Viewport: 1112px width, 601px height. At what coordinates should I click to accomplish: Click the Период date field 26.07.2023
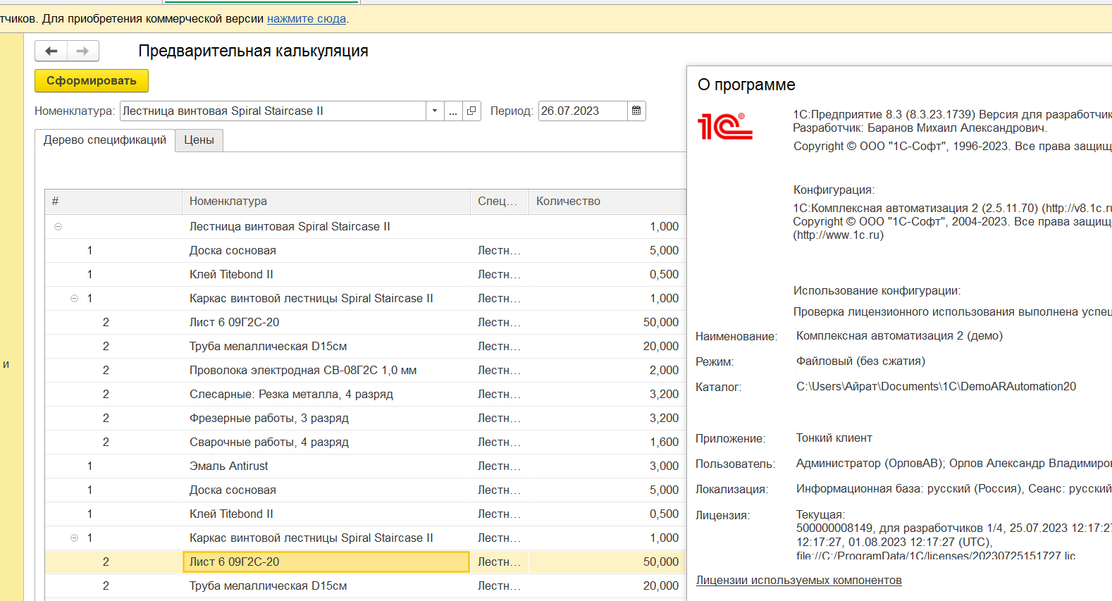coord(583,111)
